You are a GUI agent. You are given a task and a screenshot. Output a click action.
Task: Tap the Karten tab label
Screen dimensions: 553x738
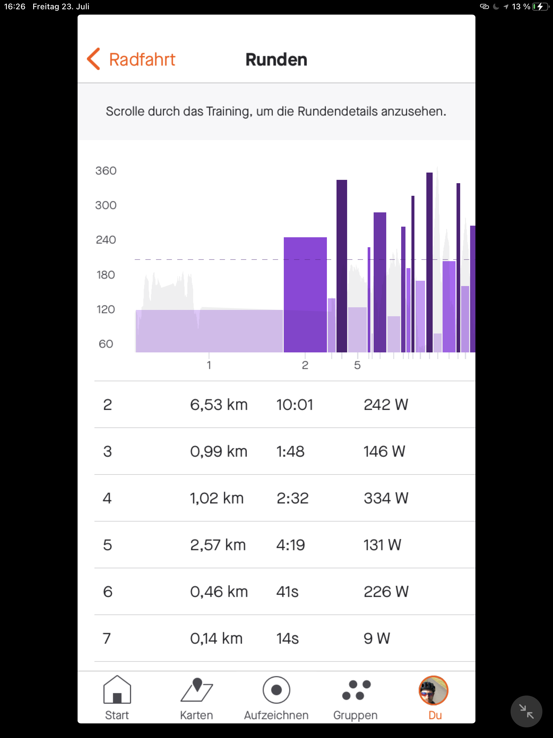(197, 715)
